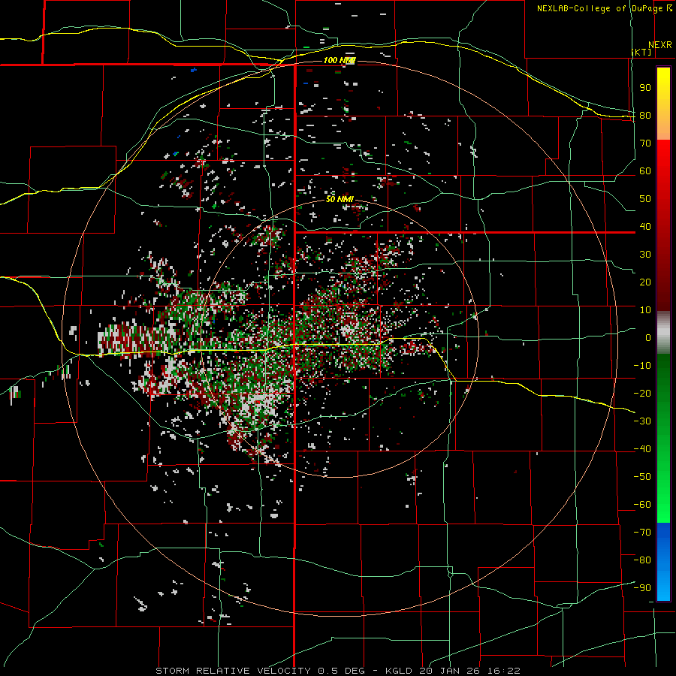Click the 0 value on velocity scale
The height and width of the screenshot is (676, 676).
[x=648, y=338]
